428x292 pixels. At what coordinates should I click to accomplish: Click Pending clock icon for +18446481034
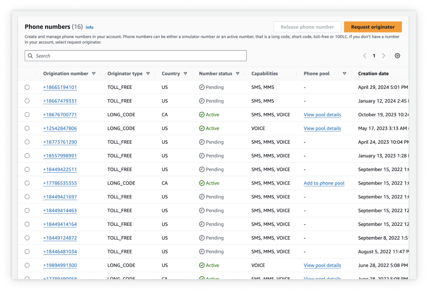(202, 252)
